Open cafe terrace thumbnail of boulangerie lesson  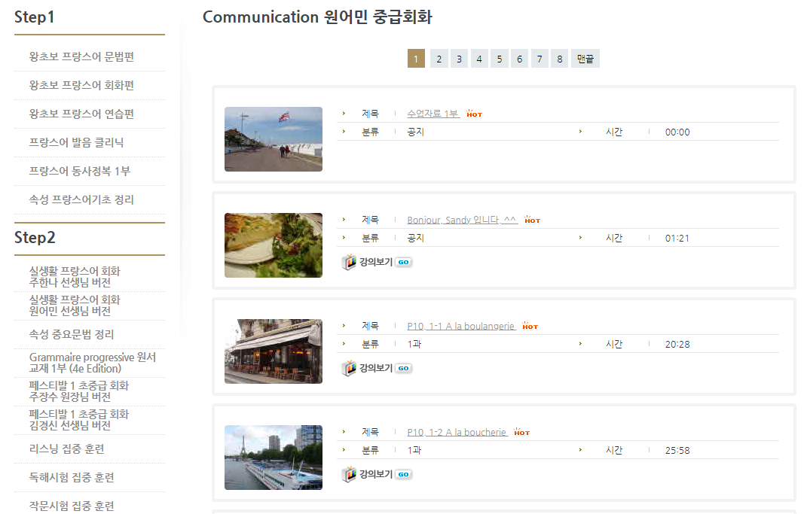click(274, 351)
